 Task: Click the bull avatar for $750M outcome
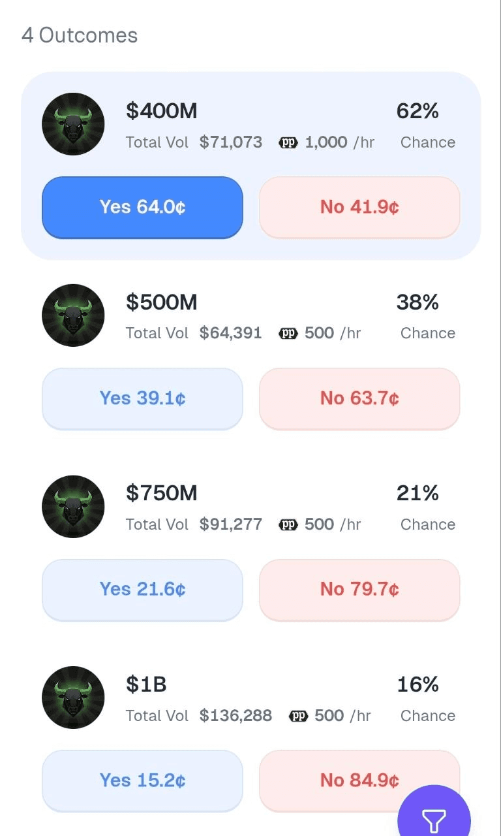point(73,507)
